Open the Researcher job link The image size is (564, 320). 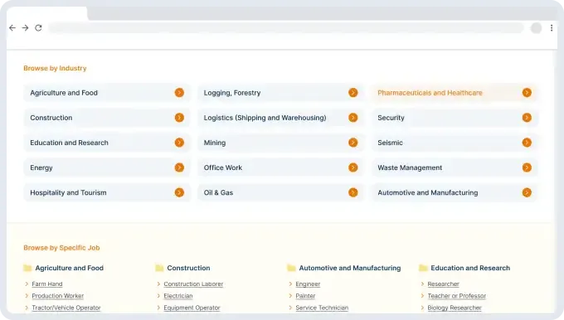[444, 284]
